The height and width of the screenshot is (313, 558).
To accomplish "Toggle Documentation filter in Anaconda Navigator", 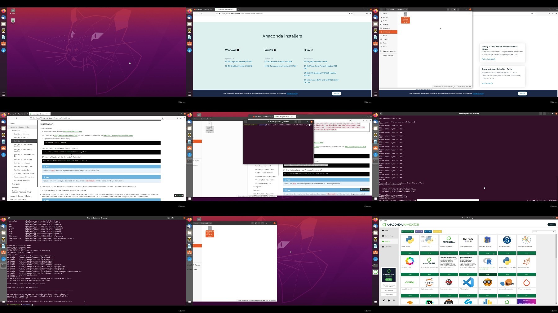I will coord(407,232).
